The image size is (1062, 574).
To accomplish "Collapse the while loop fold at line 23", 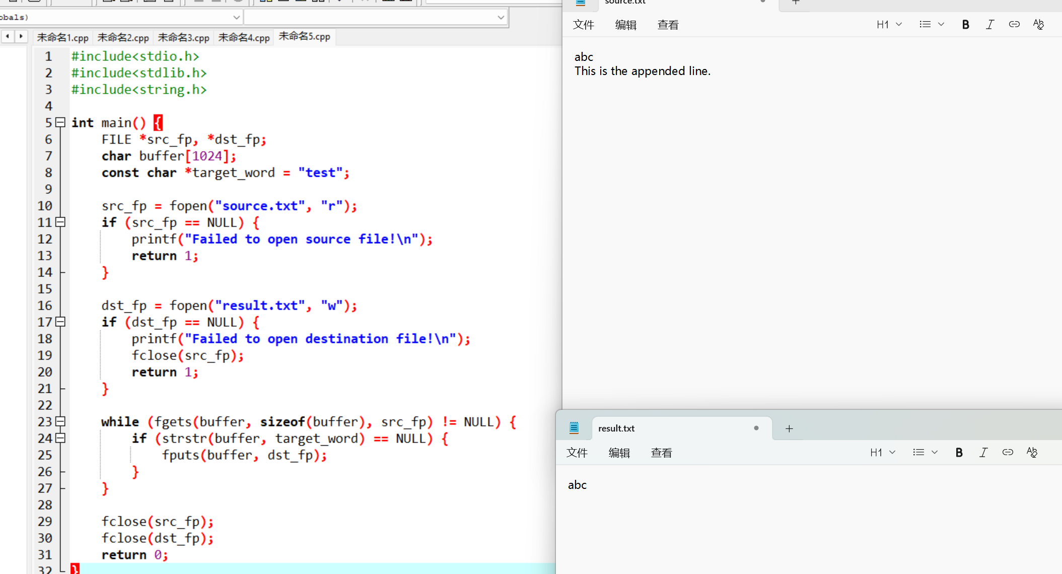I will [60, 421].
